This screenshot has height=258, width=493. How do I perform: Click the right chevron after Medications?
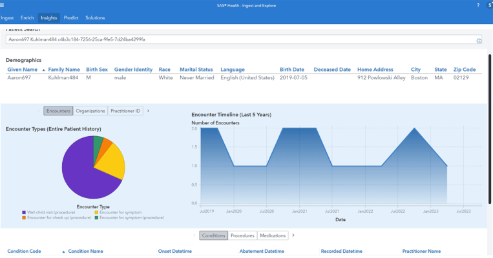point(293,235)
